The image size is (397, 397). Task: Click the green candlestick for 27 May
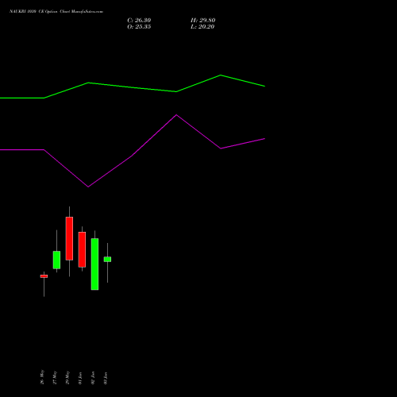tap(56, 260)
